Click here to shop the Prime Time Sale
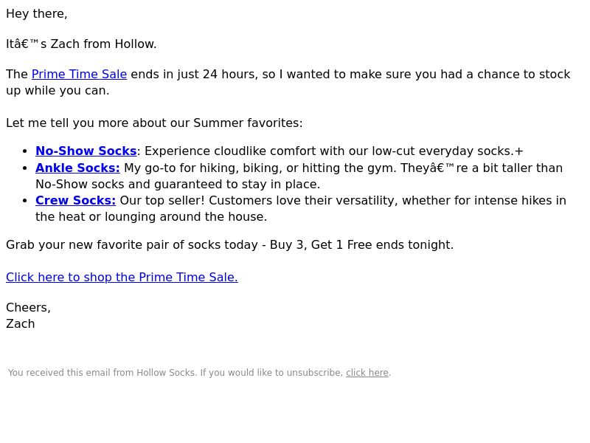The width and height of the screenshot is (590, 443). 122,278
